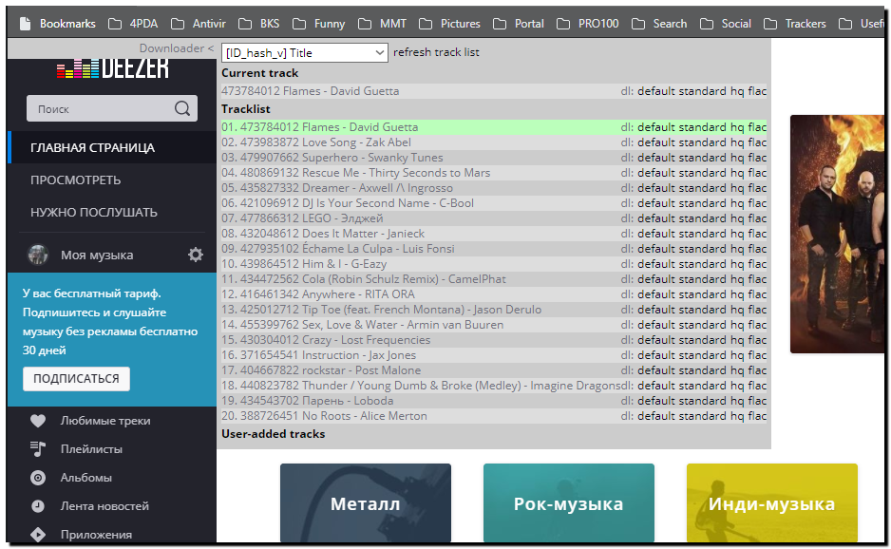Open НУЖНО ПОСЛУШАТЬ menu item
The image size is (891, 549).
pyautogui.click(x=94, y=213)
